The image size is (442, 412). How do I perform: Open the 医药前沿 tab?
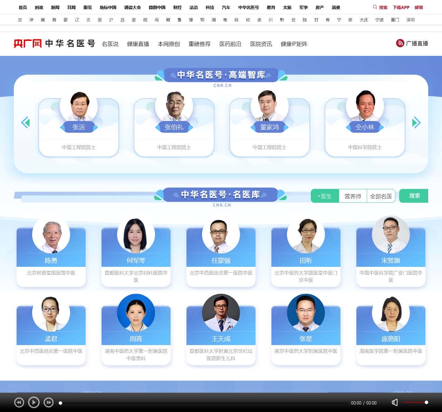pyautogui.click(x=230, y=44)
